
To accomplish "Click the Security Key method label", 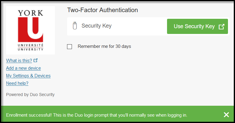I will pos(97,26).
